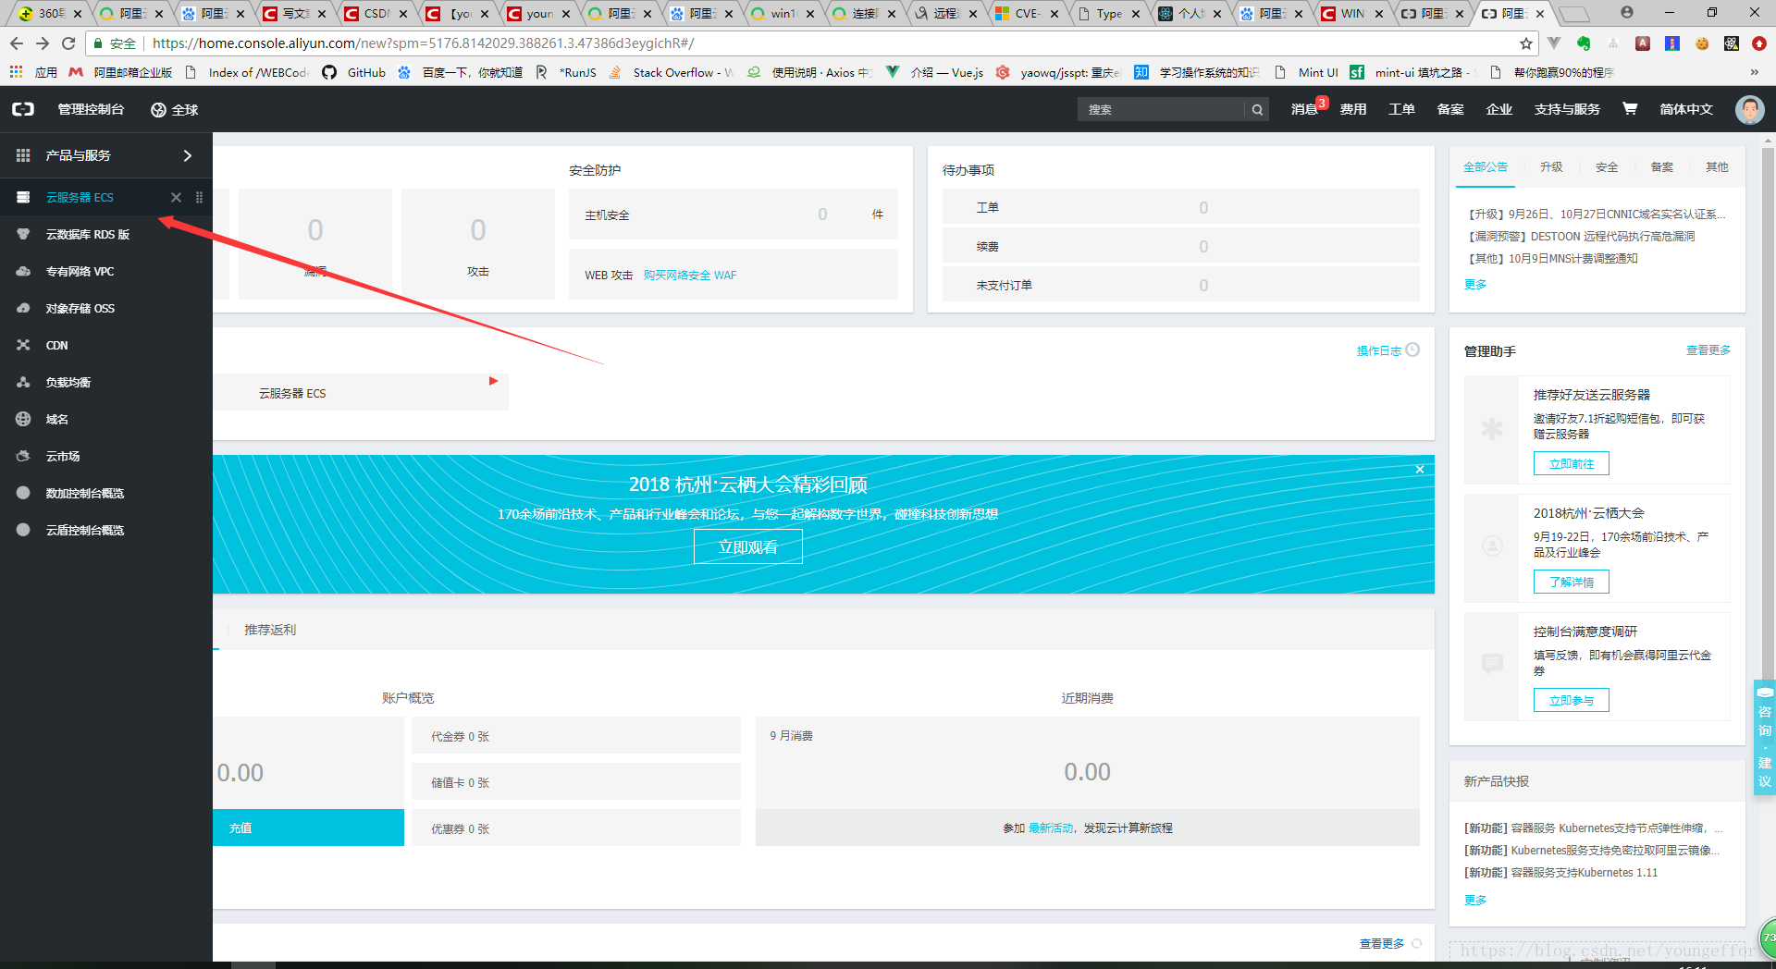Click the 负载均衡 sidebar icon
1776x969 pixels.
point(23,382)
